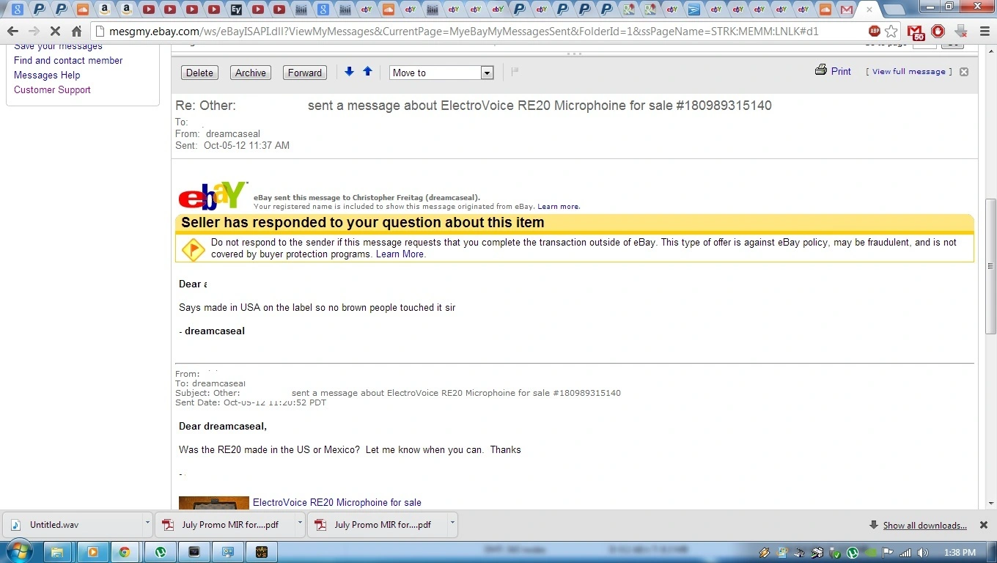This screenshot has height=563, width=997.
Task: Open the Messages Help link
Action: [47, 75]
